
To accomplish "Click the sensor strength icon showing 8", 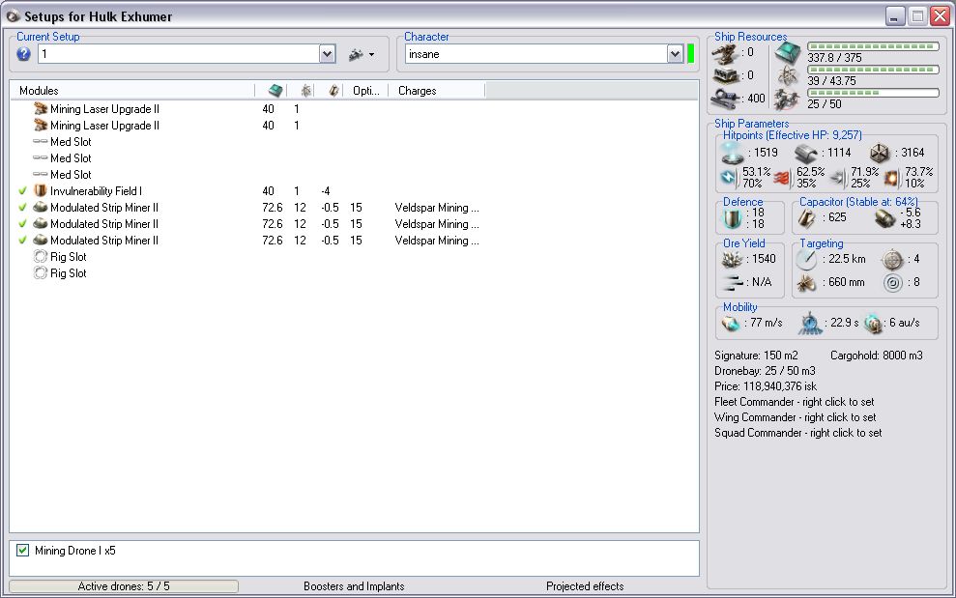I will pos(892,283).
